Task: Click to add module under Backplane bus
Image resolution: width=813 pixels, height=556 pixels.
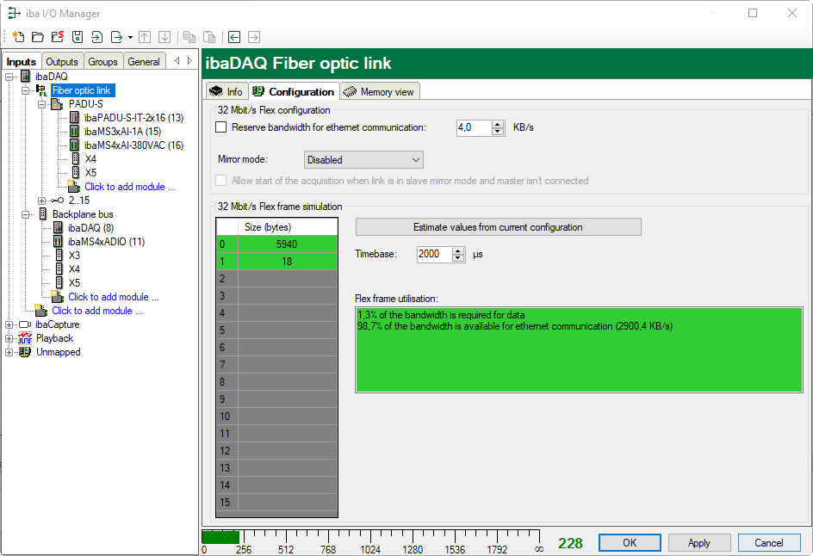Action: pos(114,297)
